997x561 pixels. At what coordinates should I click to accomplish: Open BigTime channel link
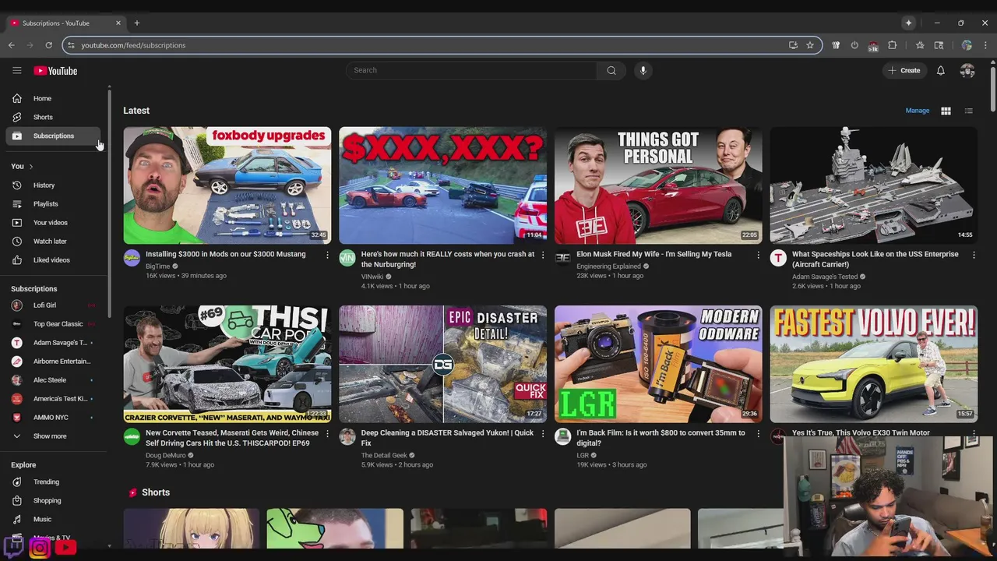157,266
